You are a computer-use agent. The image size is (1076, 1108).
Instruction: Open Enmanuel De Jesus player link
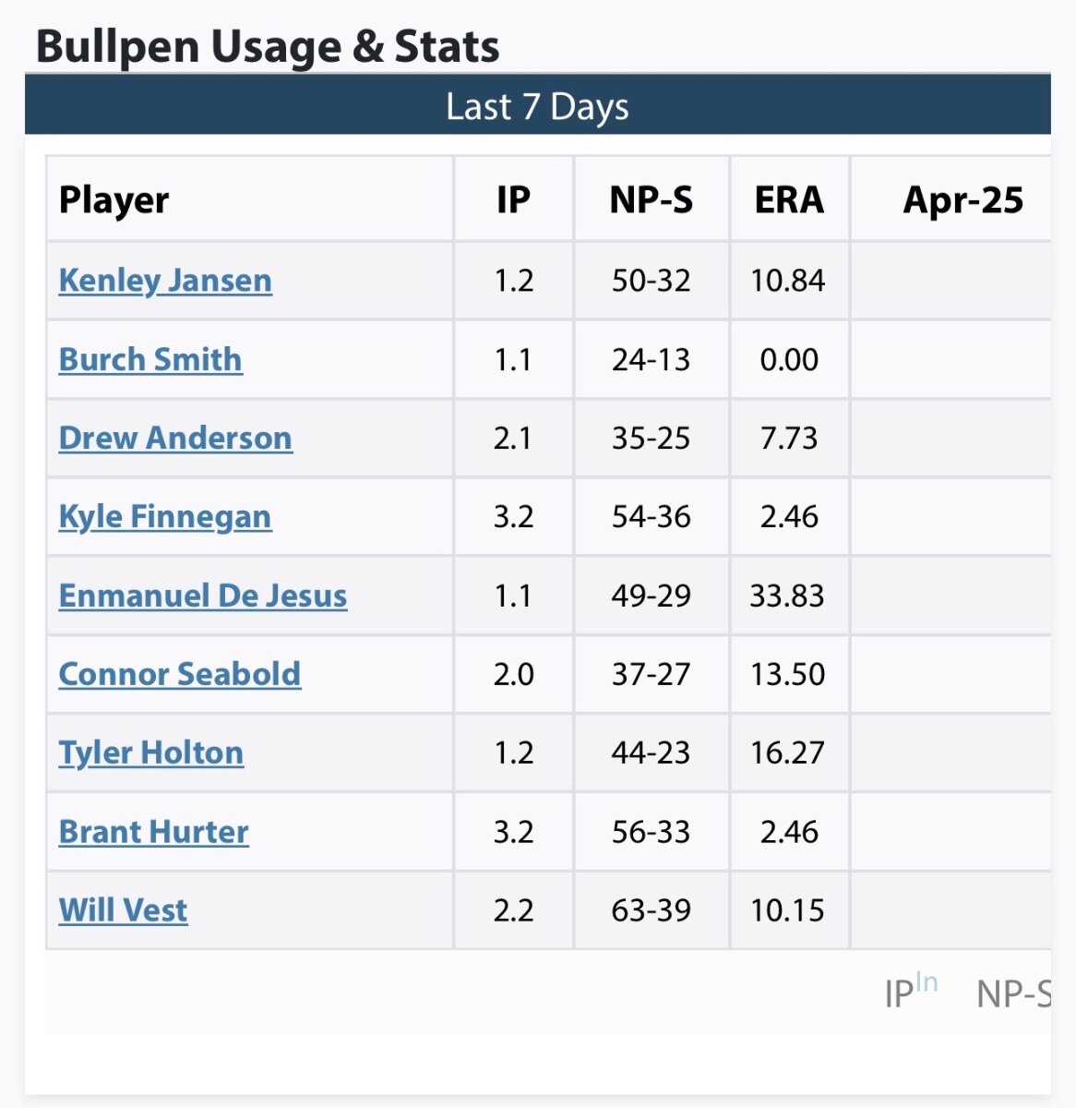203,596
